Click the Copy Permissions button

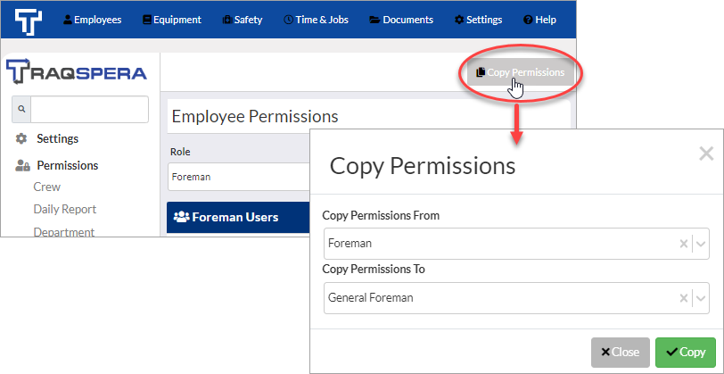point(521,72)
